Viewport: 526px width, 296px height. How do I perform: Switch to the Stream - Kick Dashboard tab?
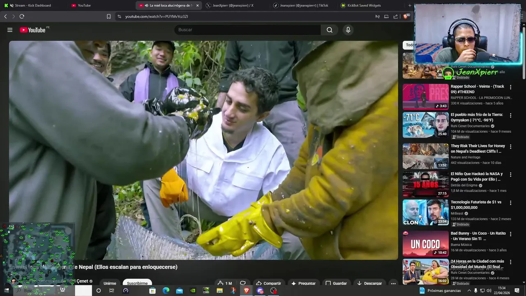tap(33, 5)
